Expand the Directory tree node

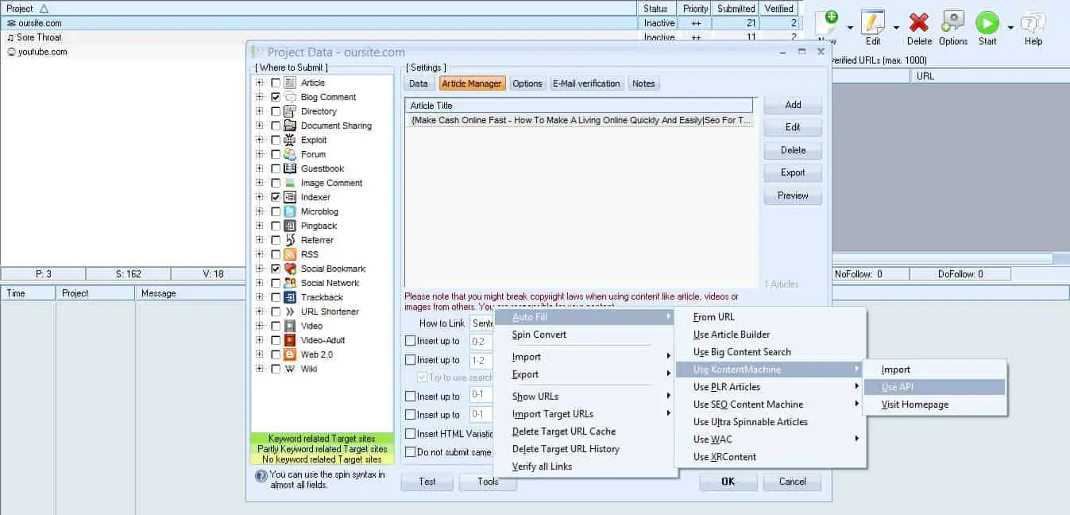pyautogui.click(x=260, y=111)
